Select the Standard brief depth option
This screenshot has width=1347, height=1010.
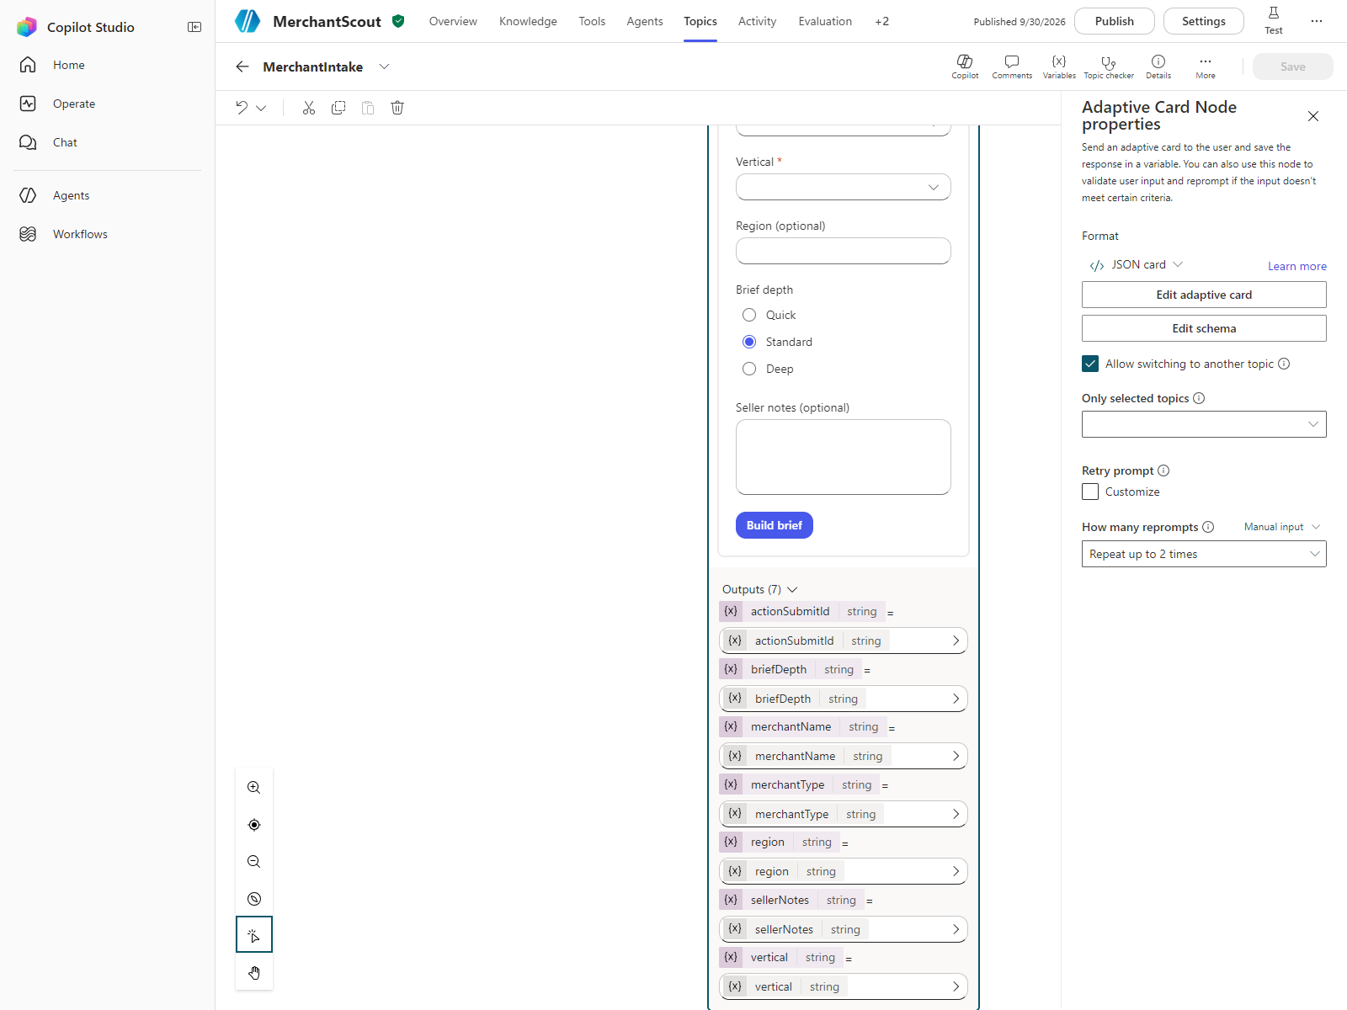pos(749,342)
